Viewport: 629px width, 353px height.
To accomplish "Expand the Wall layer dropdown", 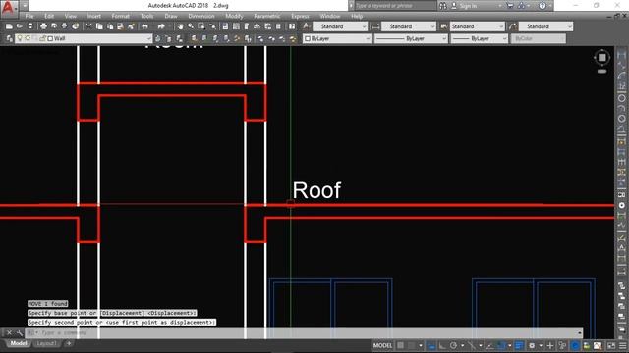I will click(148, 38).
